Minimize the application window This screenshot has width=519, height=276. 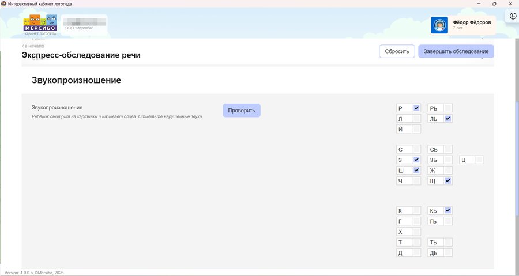tap(479, 4)
